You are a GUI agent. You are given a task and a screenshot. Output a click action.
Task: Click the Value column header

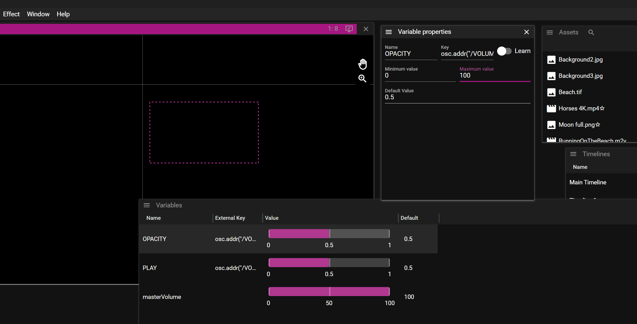point(272,218)
